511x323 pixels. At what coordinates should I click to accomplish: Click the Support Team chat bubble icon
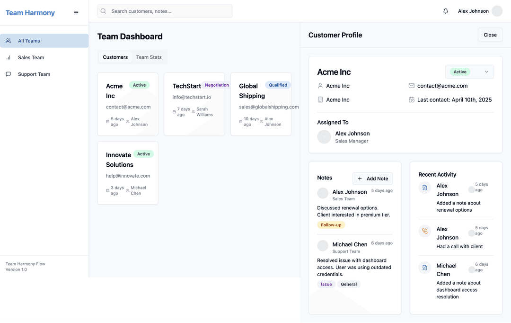click(x=7, y=74)
